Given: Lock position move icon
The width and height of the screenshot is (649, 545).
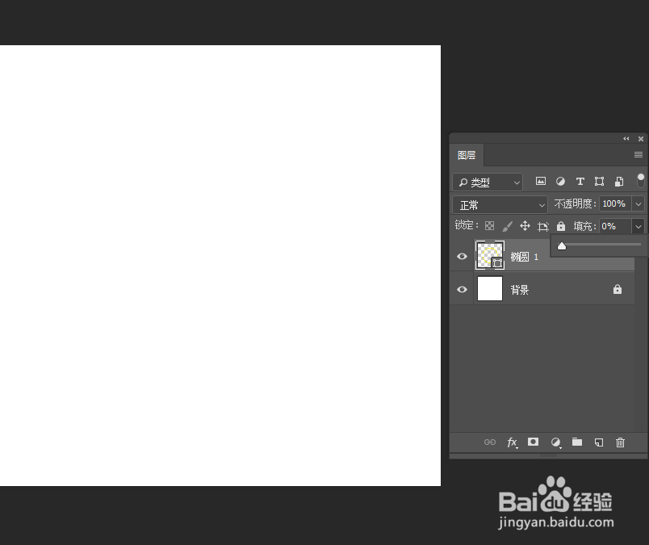Looking at the screenshot, I should (525, 226).
